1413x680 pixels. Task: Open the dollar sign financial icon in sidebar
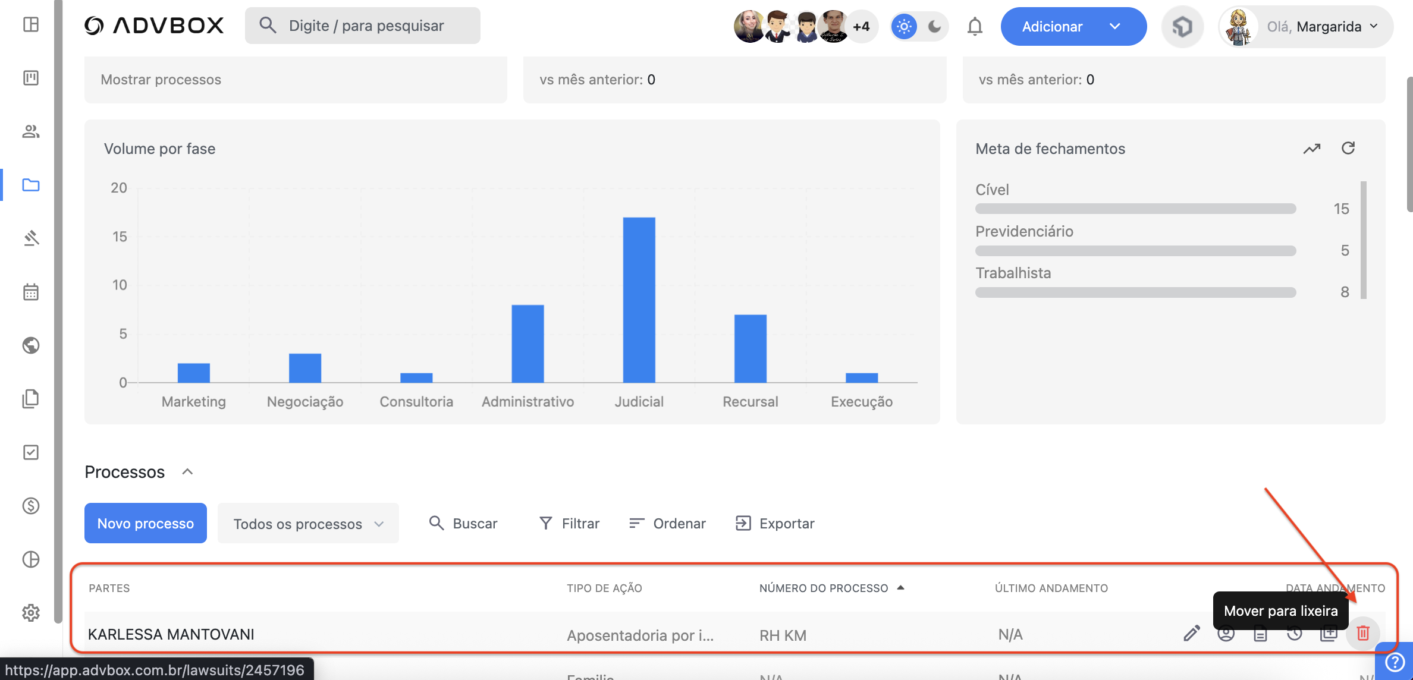pos(31,506)
